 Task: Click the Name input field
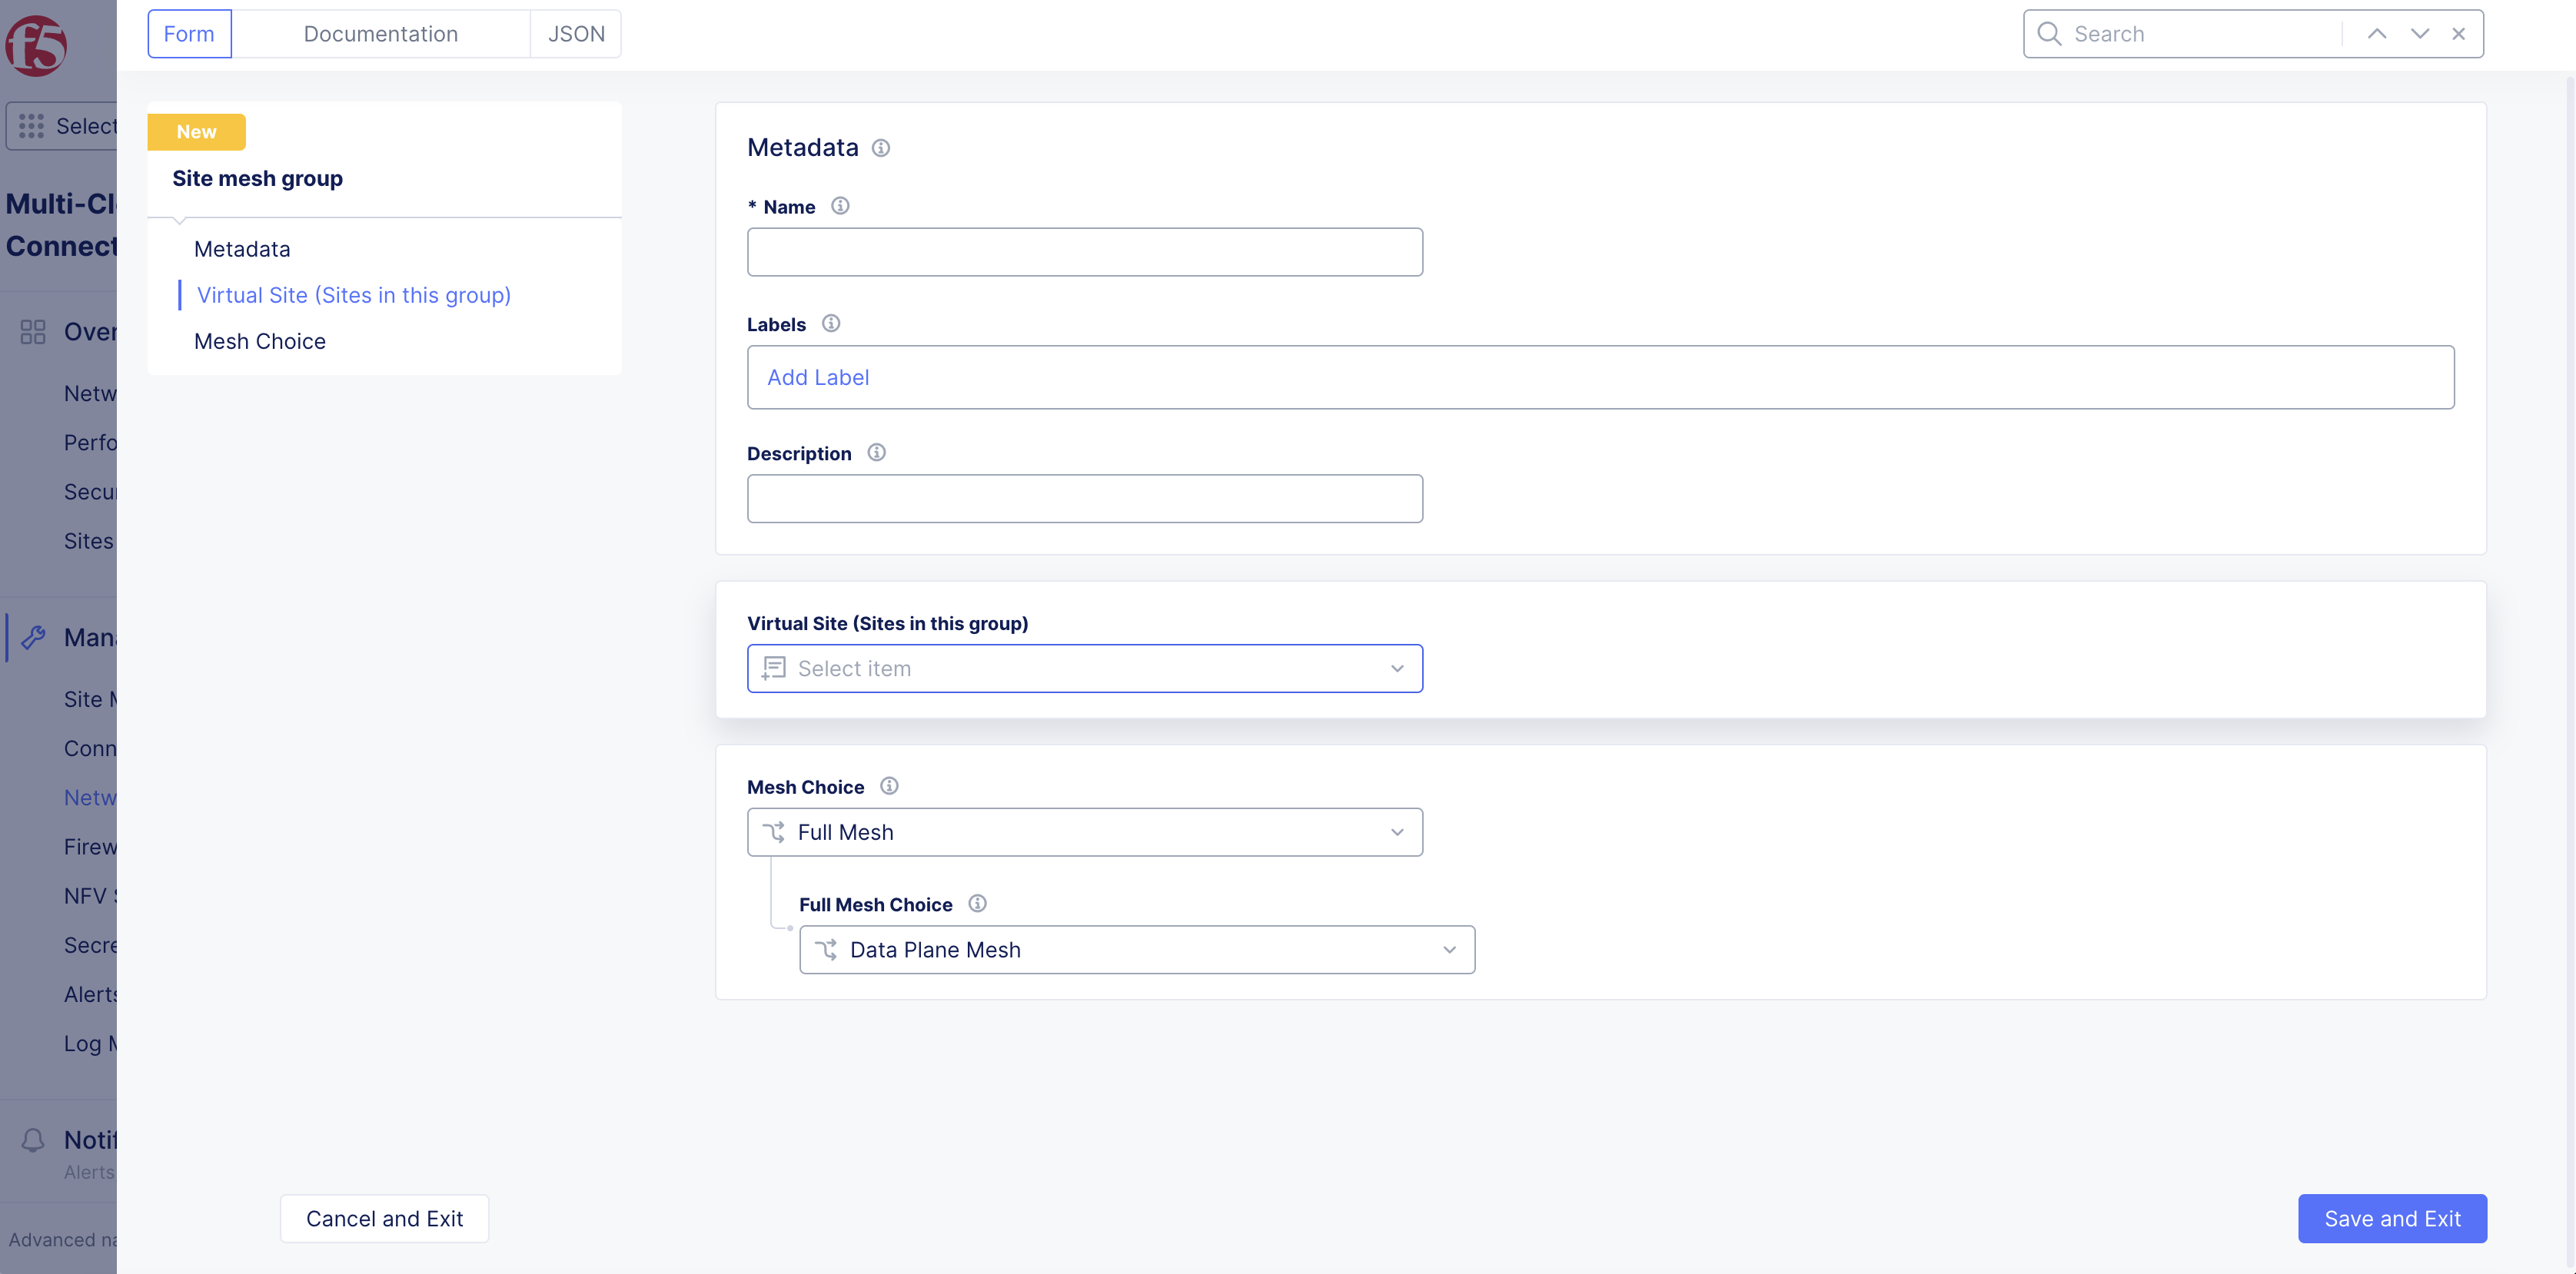(1084, 252)
